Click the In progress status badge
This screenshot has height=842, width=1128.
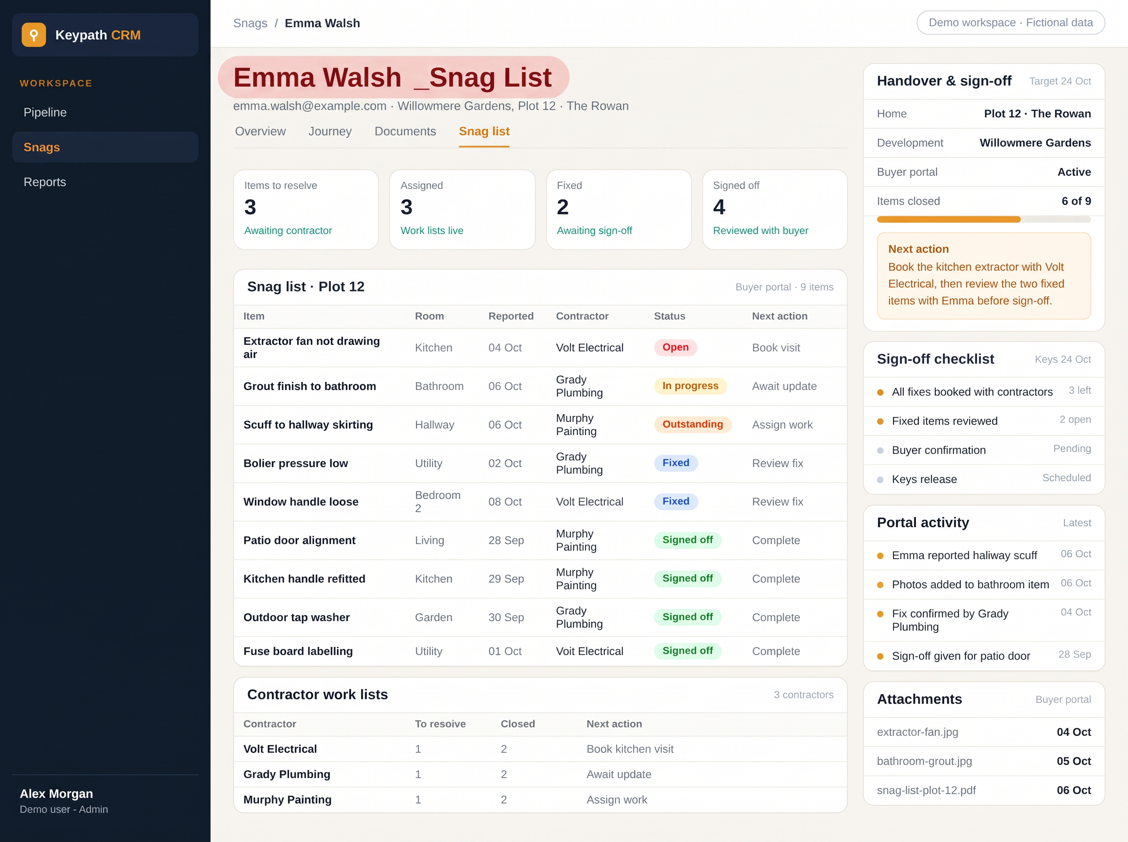[x=690, y=386]
